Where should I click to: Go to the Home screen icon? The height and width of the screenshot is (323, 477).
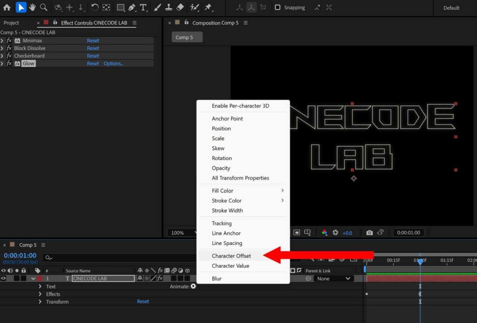(7, 7)
